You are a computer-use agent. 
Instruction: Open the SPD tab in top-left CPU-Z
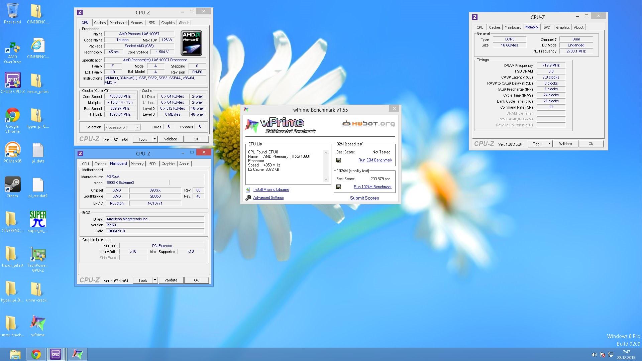click(x=152, y=23)
